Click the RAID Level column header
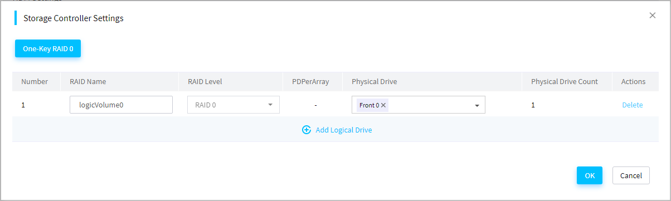671x201 pixels. pyautogui.click(x=205, y=81)
